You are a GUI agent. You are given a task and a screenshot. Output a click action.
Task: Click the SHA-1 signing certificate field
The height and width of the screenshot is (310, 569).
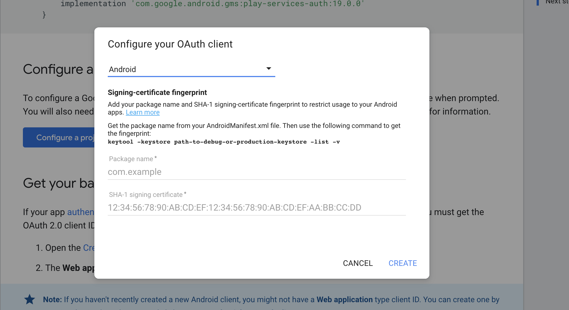coord(256,208)
